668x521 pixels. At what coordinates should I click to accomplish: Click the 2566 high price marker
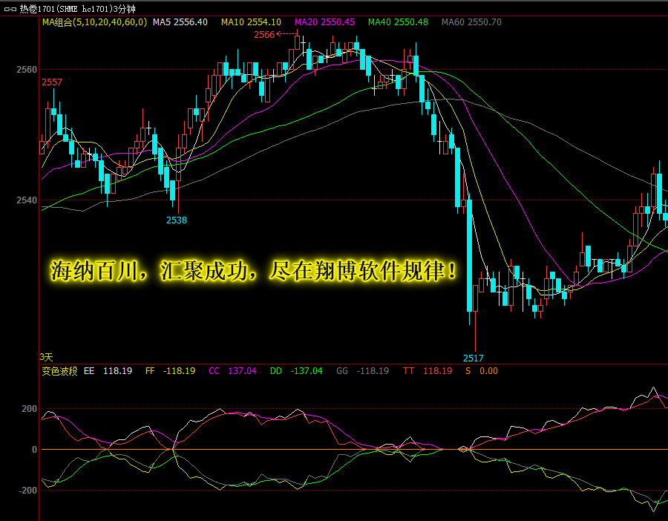tap(264, 34)
